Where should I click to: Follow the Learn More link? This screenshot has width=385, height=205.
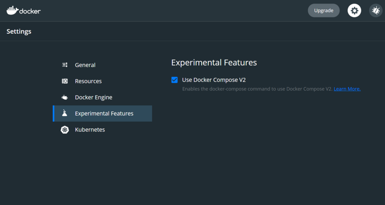point(347,89)
